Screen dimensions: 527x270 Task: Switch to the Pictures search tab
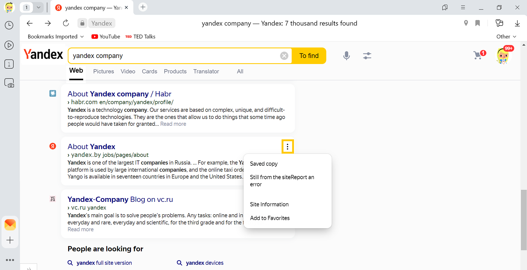104,72
